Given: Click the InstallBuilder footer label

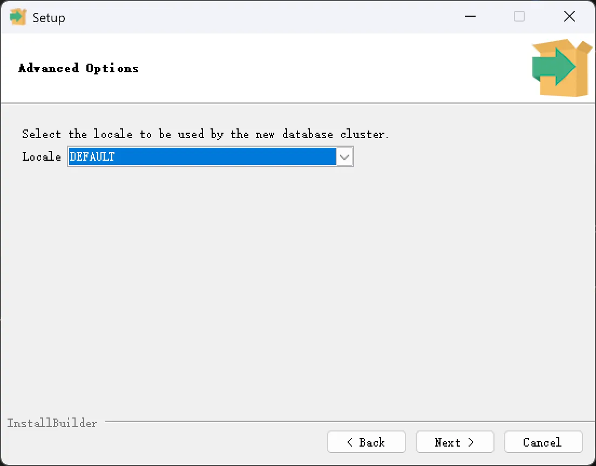Looking at the screenshot, I should [x=52, y=423].
